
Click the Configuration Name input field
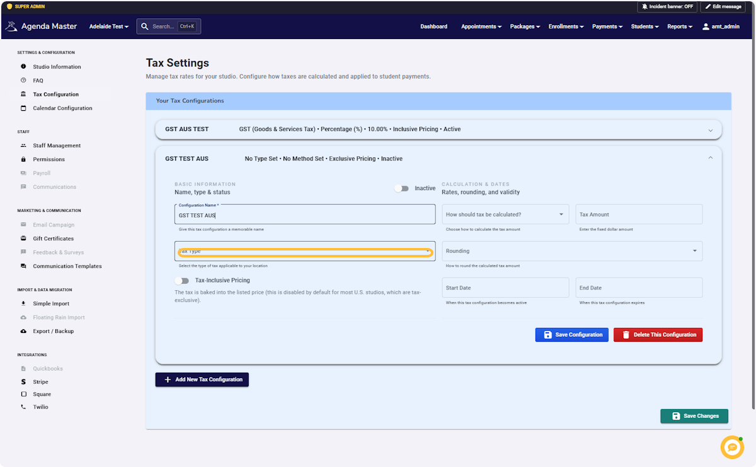tap(305, 214)
